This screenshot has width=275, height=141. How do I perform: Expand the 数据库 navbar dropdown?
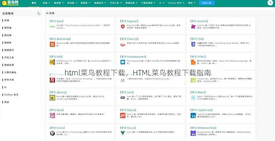86,3
